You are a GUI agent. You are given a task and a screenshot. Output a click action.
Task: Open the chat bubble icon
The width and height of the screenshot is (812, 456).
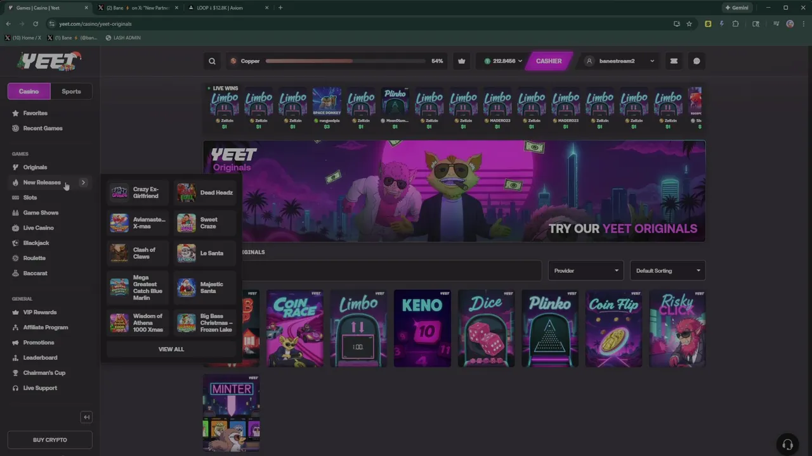pos(697,61)
